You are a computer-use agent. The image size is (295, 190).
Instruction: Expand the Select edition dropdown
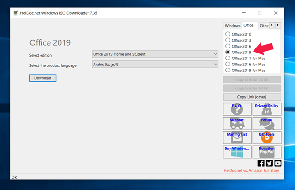click(155, 54)
